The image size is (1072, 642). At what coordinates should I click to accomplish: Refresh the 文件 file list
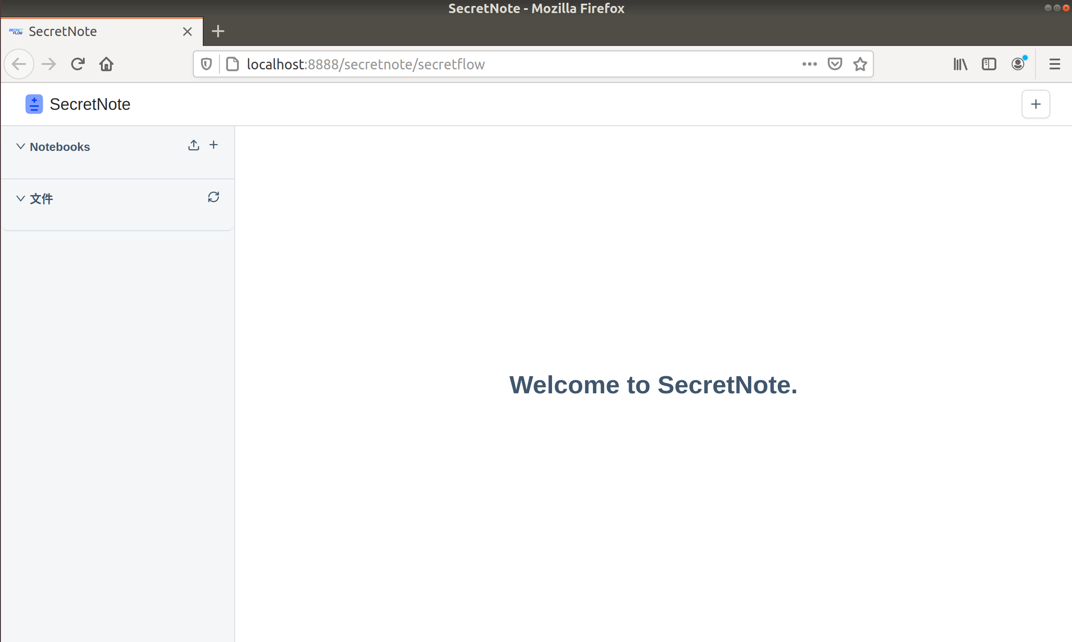click(x=213, y=197)
